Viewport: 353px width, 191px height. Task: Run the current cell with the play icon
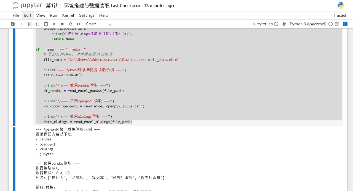coord(54,24)
